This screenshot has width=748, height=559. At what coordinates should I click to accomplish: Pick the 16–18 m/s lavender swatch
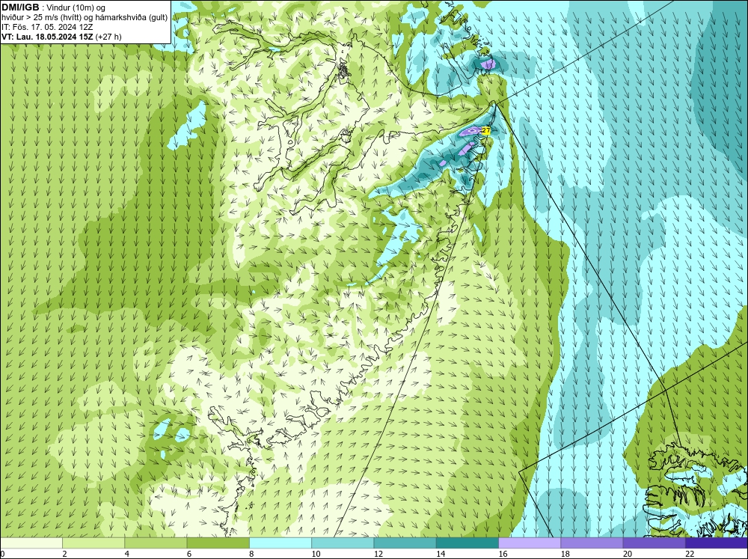tap(530, 543)
